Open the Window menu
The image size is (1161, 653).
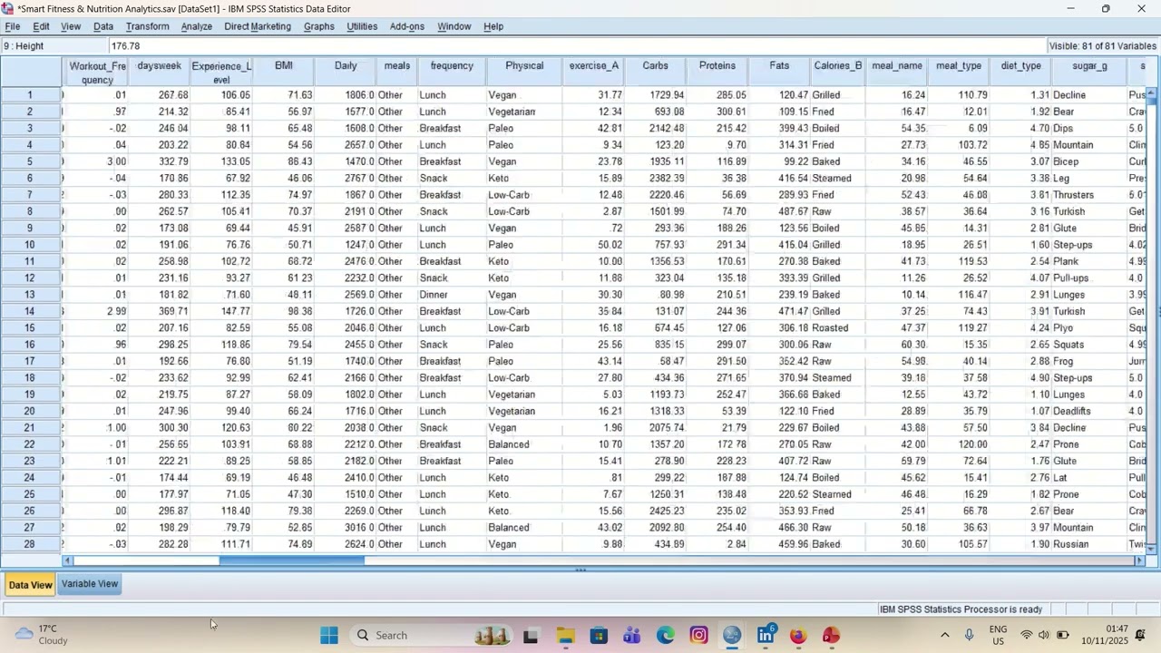[454, 27]
